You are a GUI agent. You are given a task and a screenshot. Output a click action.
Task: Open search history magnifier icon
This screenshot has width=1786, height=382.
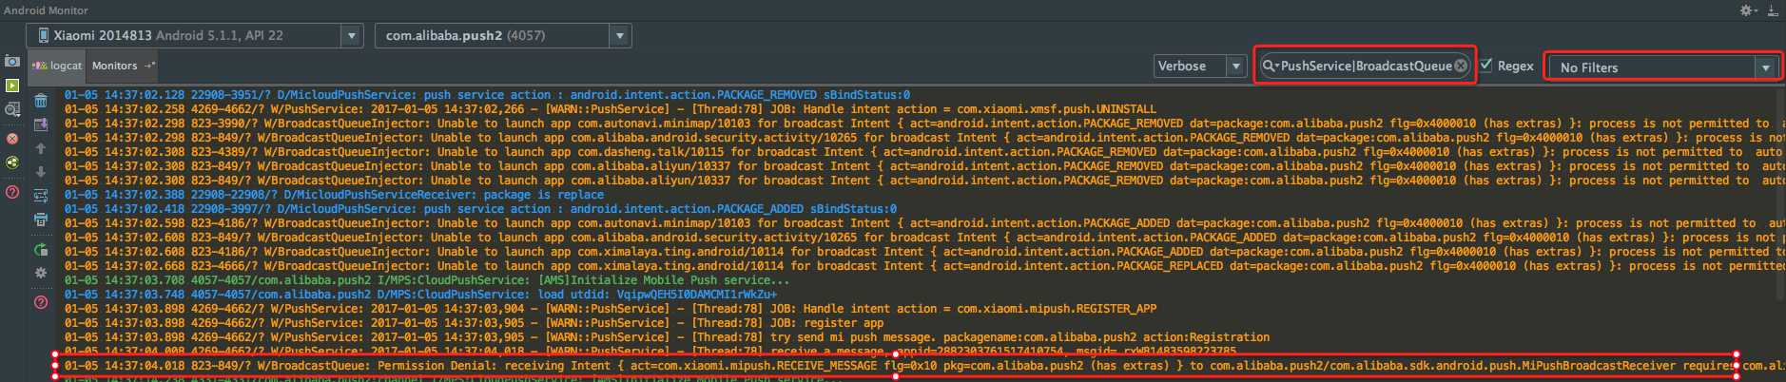pyautogui.click(x=1270, y=66)
